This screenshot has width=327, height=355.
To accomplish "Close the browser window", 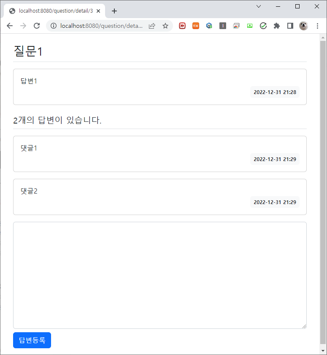I will coord(317,6).
